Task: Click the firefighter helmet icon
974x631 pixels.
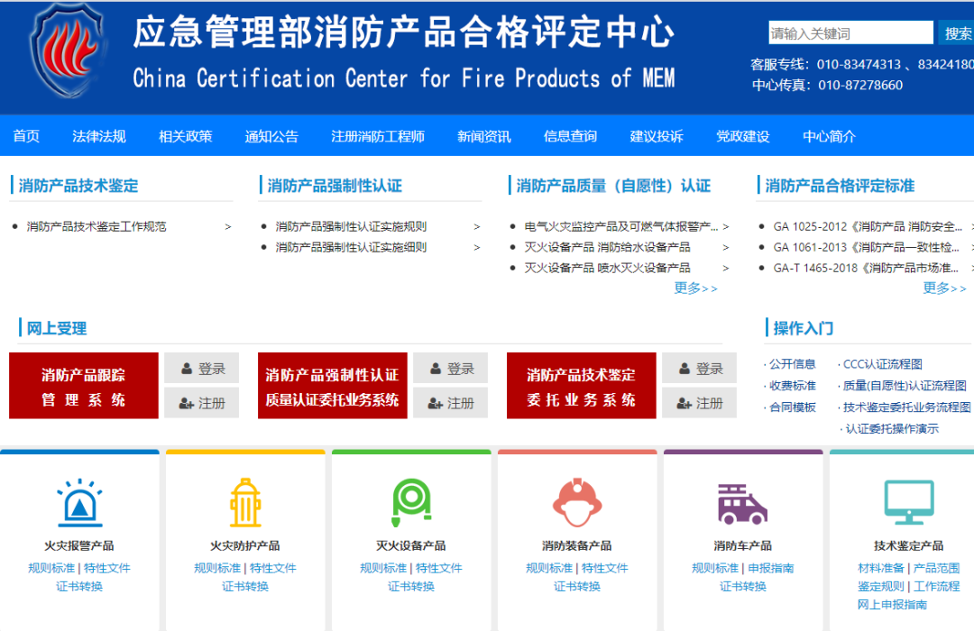Action: (577, 503)
